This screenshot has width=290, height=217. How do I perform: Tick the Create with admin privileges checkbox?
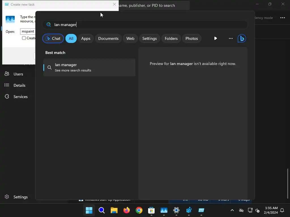pyautogui.click(x=24, y=38)
